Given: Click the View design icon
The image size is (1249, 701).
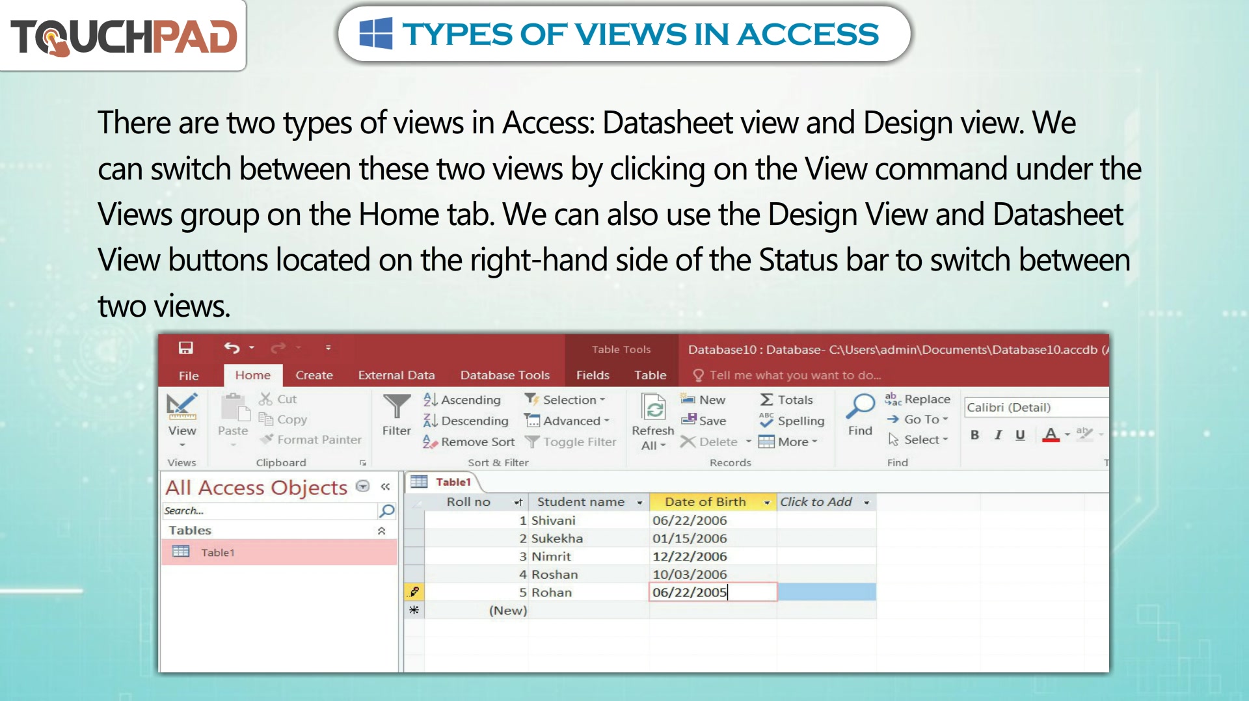Looking at the screenshot, I should pos(182,408).
